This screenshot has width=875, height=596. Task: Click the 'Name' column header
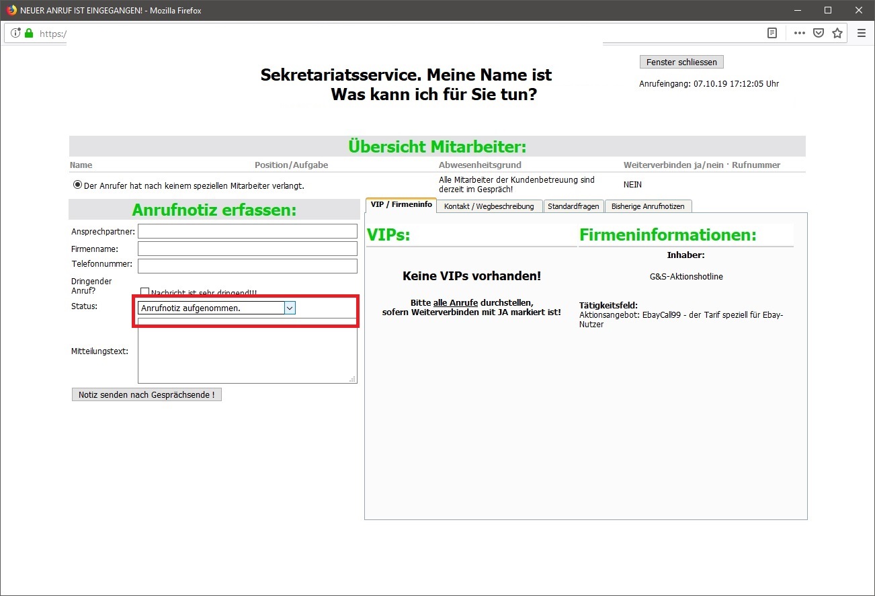(81, 165)
